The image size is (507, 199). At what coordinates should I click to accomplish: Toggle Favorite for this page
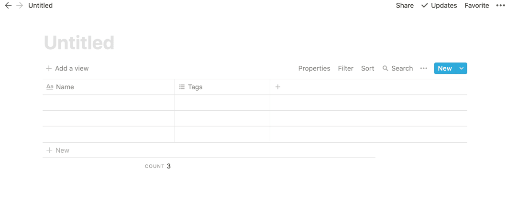[477, 6]
